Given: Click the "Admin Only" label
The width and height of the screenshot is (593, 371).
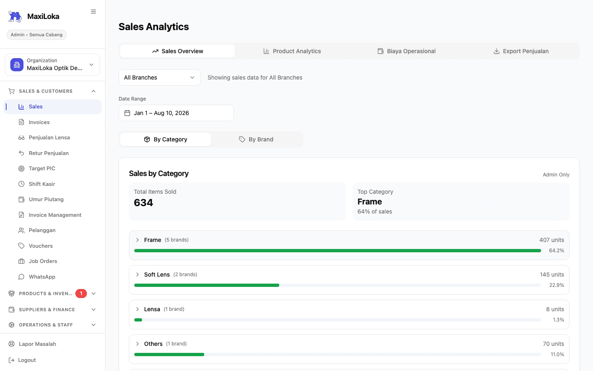Looking at the screenshot, I should pos(556,175).
